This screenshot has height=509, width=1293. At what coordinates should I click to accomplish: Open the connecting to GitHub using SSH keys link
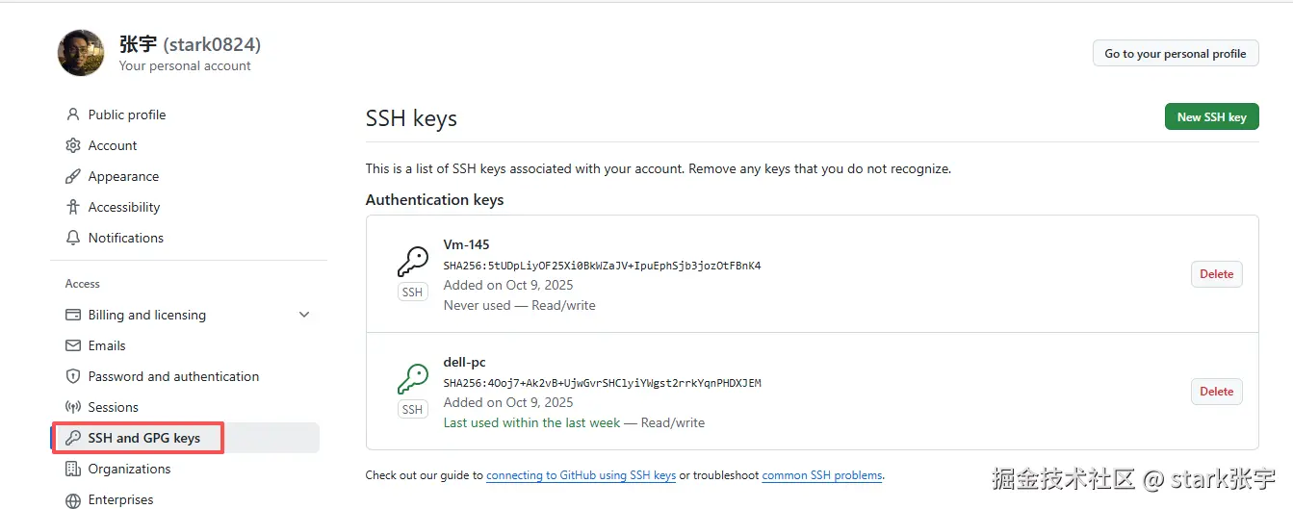(581, 475)
